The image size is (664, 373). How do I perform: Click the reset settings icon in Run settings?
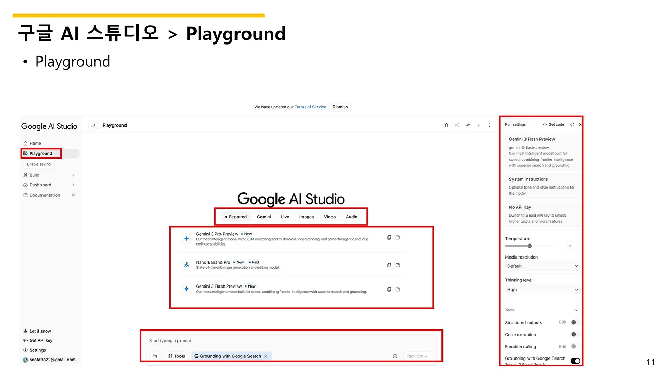point(572,125)
